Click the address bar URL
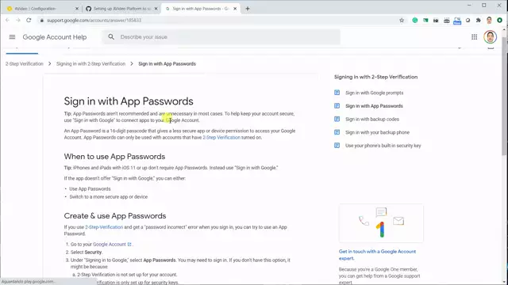Screen dimensions: 508x285 tap(94, 21)
